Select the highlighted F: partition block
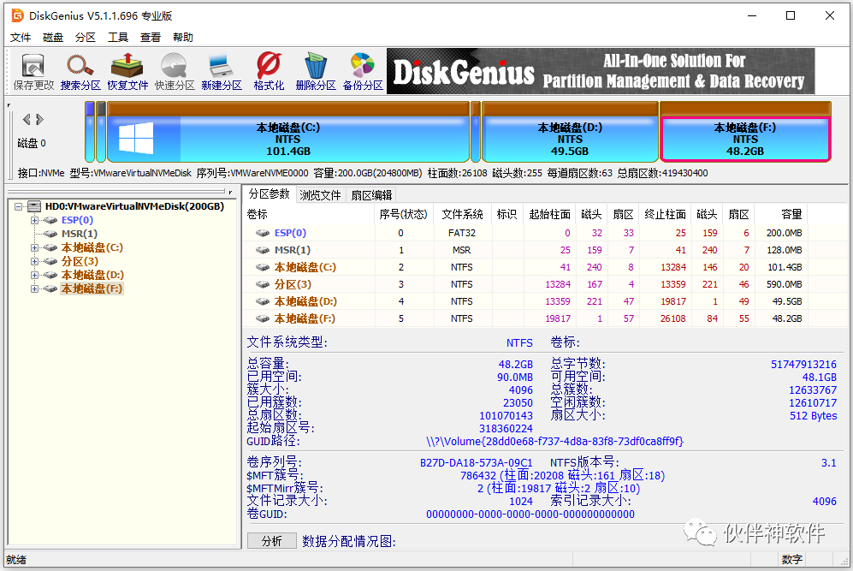The image size is (853, 571). click(745, 133)
